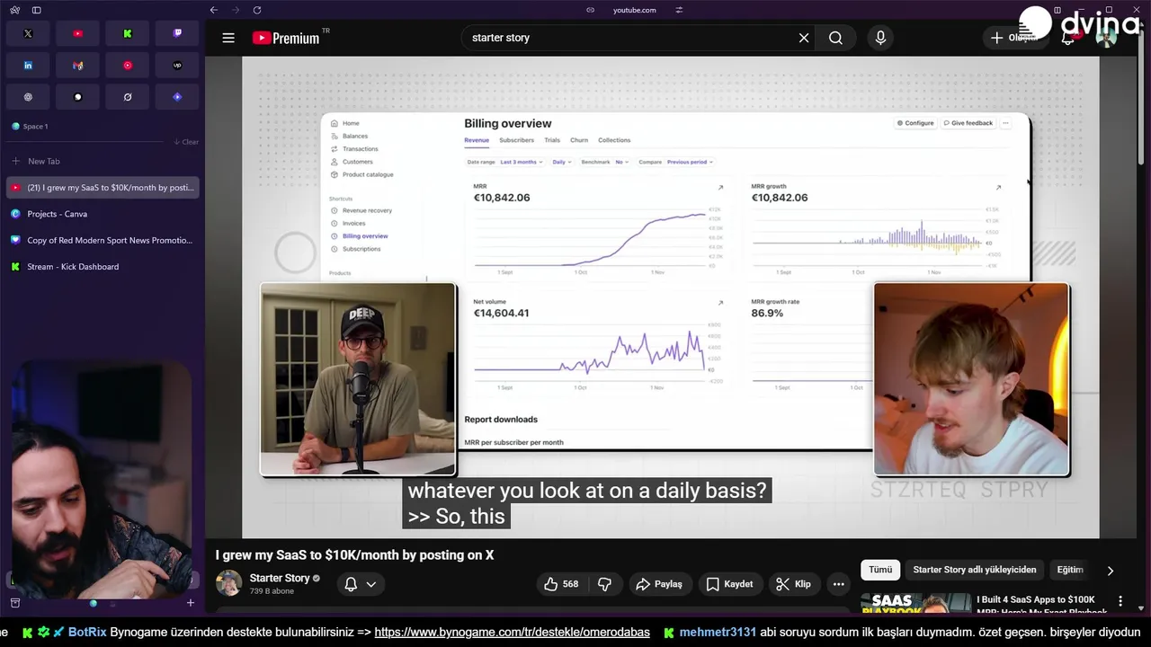Screen dimensions: 1151x647
Task: Open the Daily interval dropdown
Action: click(x=562, y=162)
